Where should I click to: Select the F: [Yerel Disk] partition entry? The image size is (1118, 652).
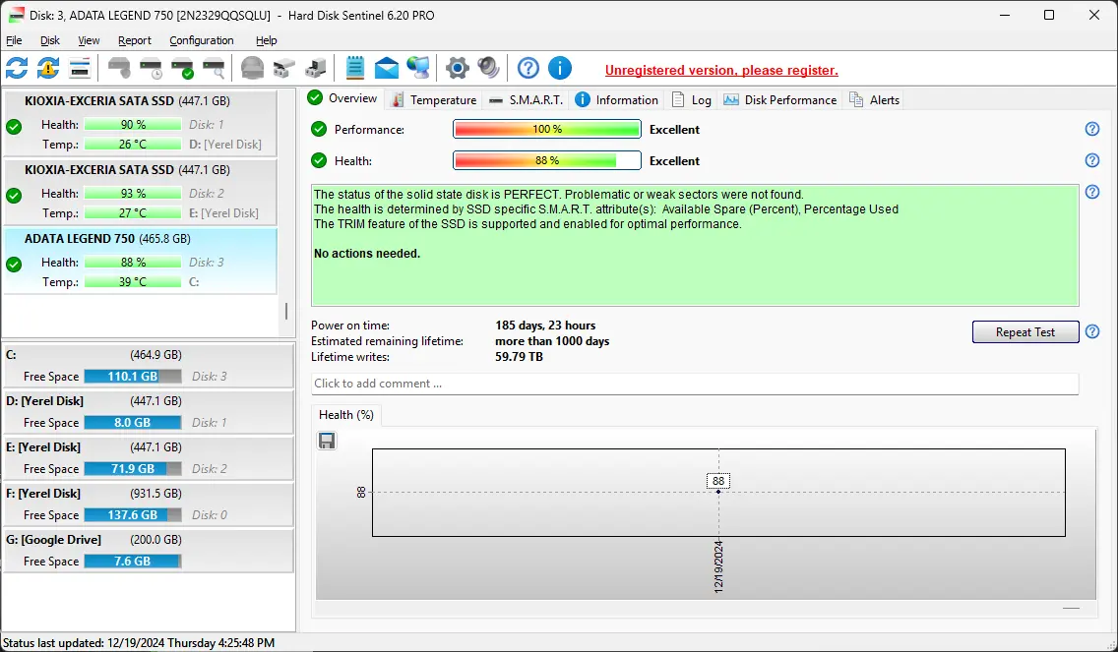coord(149,504)
